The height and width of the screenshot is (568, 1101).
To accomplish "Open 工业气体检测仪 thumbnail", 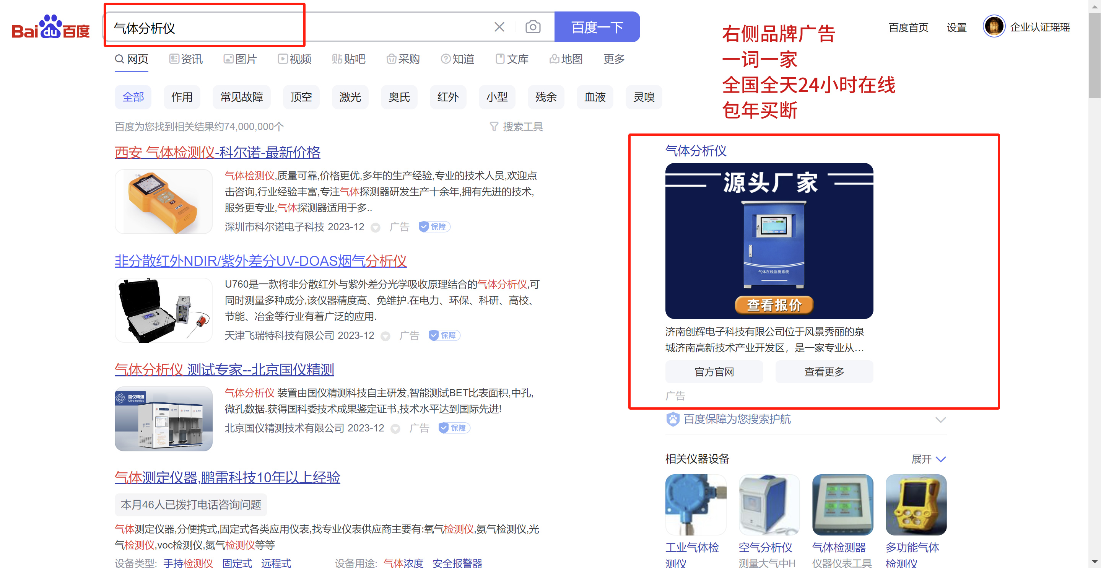I will [x=695, y=505].
